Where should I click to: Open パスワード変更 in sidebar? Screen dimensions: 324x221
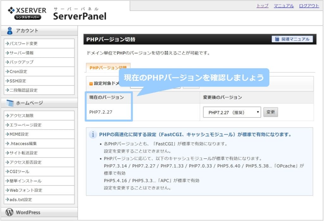(x=39, y=44)
